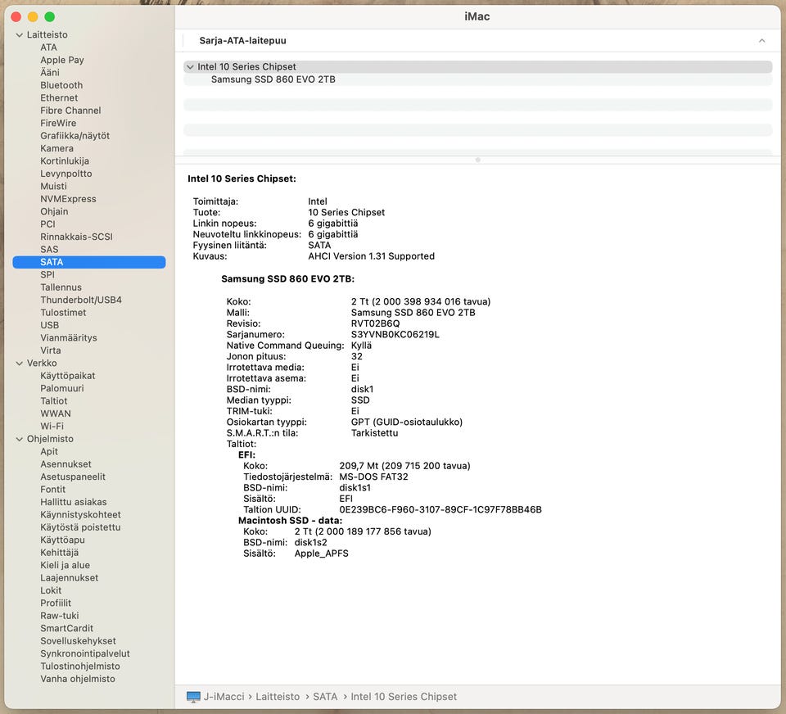Select Apit under Ohjelmisto
Screen dimensions: 786x714
[49, 451]
